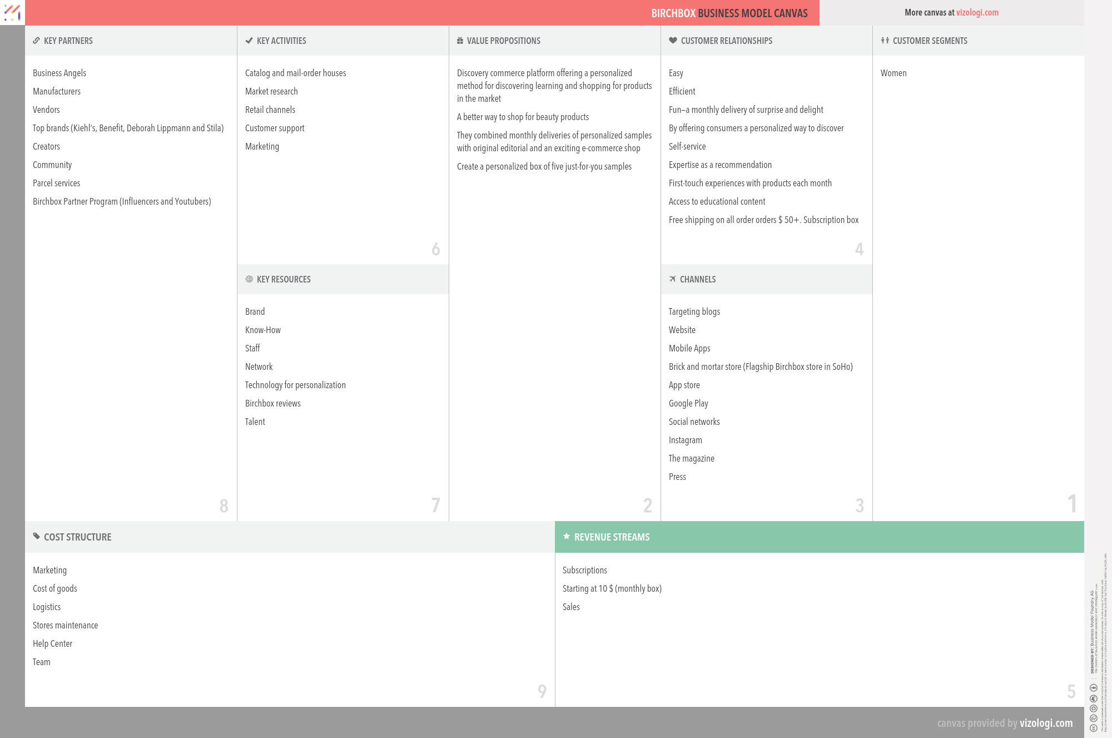Screen dimensions: 1112x738
Task: Click the Key Resources globe icon
Action: (x=249, y=279)
